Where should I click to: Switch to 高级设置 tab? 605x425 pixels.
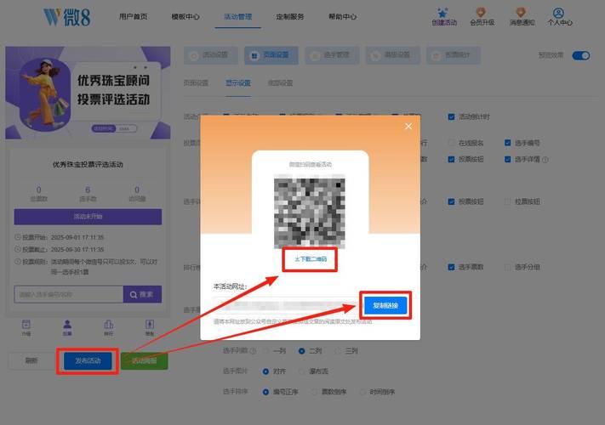tap(393, 55)
